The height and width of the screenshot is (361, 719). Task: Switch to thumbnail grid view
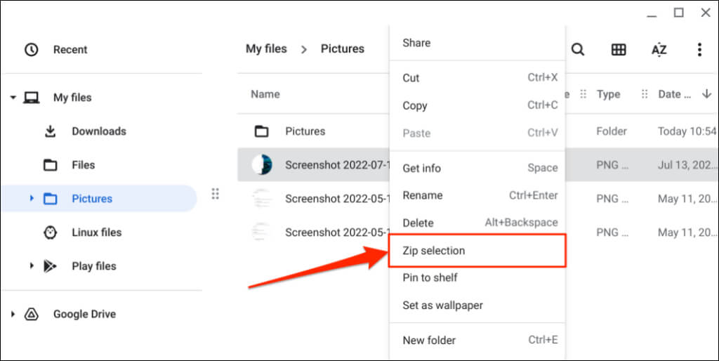click(618, 49)
